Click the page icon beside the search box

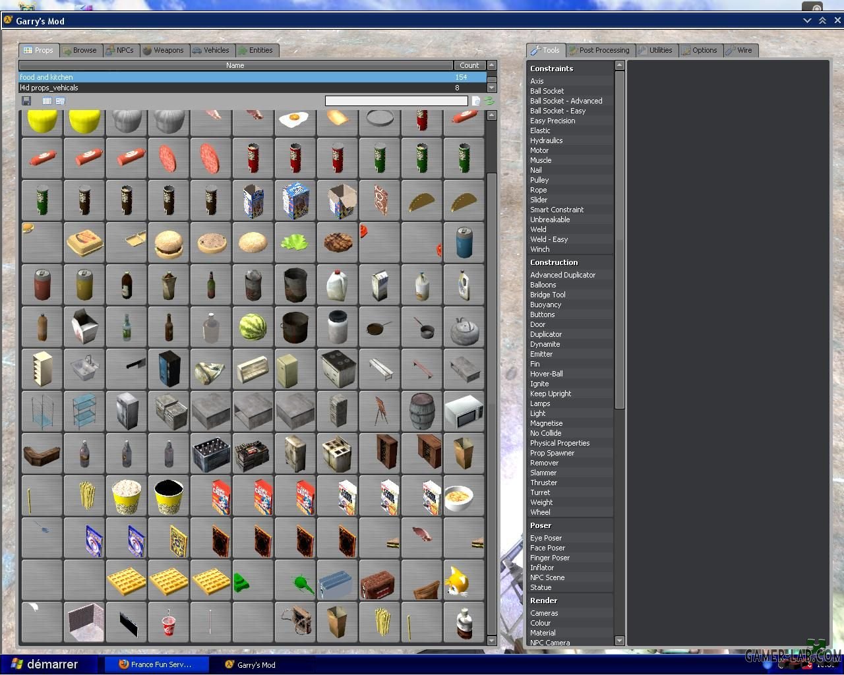coord(476,101)
